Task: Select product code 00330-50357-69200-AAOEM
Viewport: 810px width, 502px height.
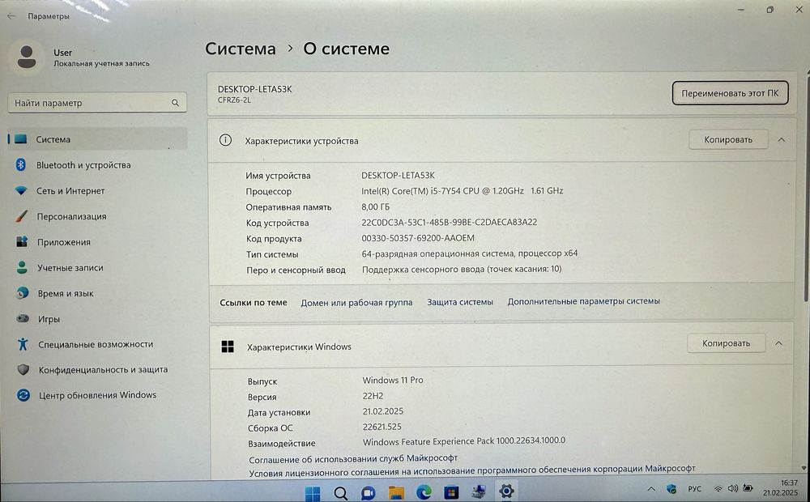Action: click(x=417, y=238)
